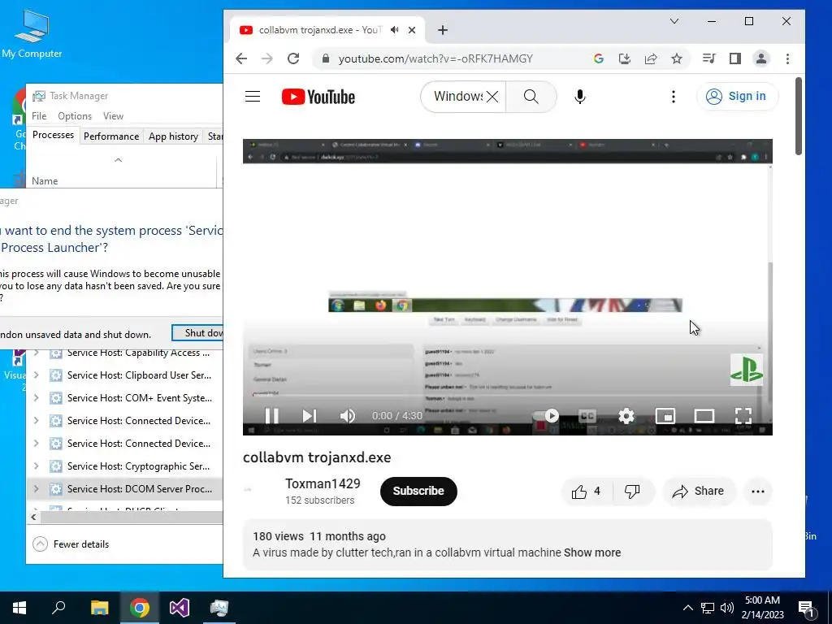Image resolution: width=832 pixels, height=624 pixels.
Task: Open View menu in Task Manager
Action: [113, 115]
